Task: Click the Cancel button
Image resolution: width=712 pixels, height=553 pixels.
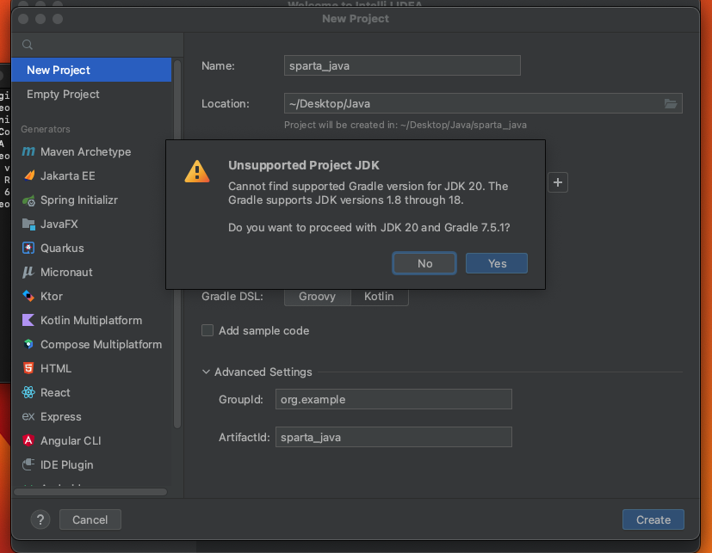Action: 90,519
